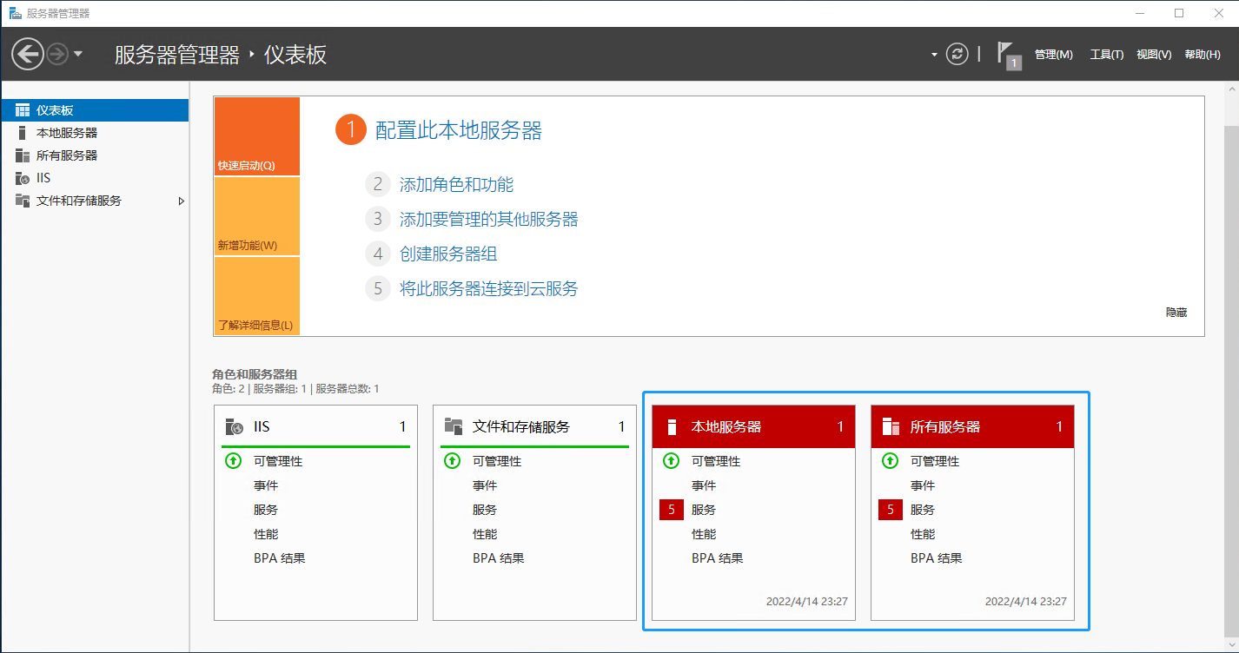Click the 所有服务器 icon in sidebar
The image size is (1239, 653).
point(23,155)
